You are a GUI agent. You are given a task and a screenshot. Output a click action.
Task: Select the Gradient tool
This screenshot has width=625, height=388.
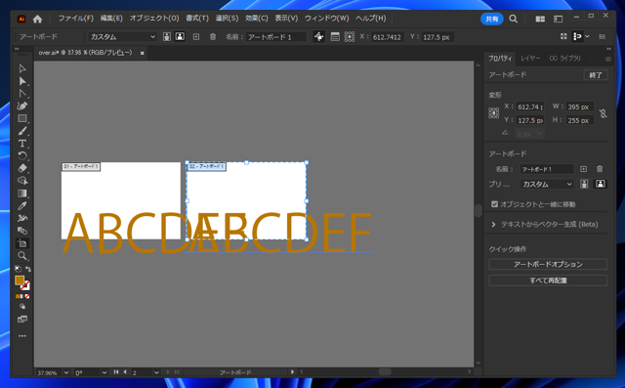[22, 194]
